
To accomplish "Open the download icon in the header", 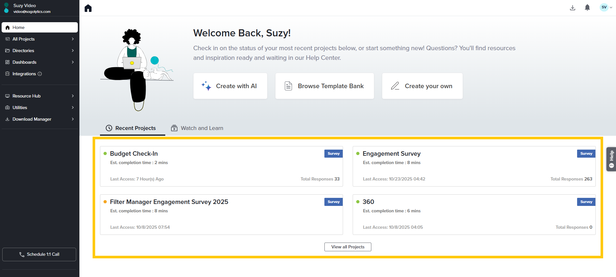I will coord(572,8).
